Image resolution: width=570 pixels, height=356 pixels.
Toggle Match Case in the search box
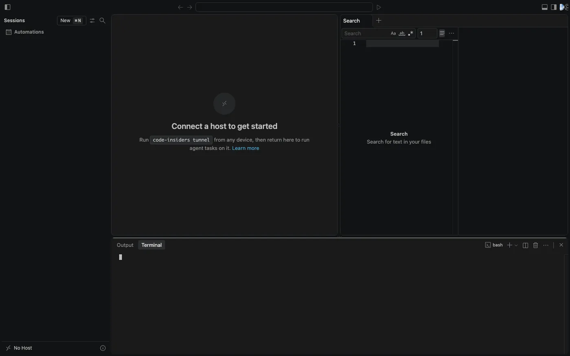(393, 33)
